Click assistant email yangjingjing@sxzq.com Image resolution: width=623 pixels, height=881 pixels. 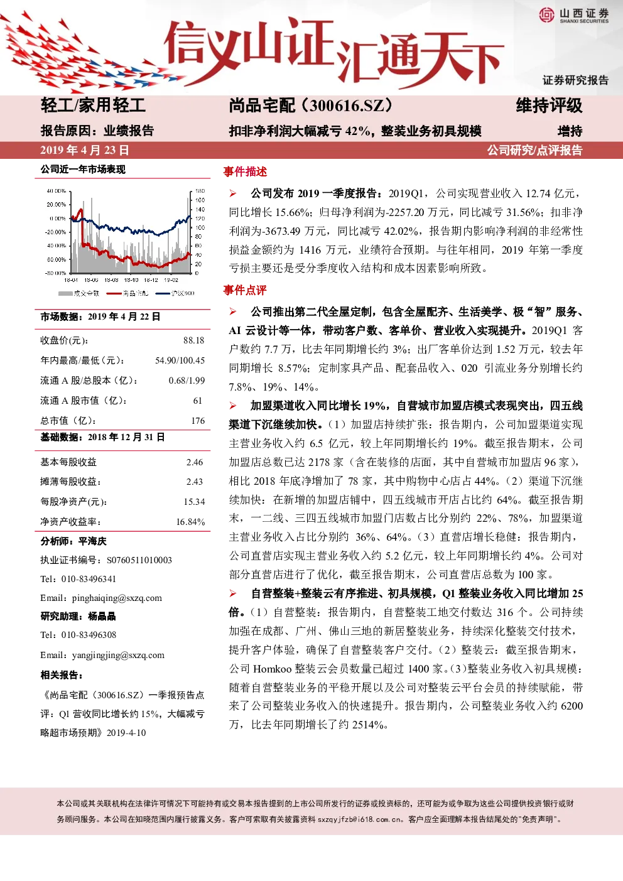(118, 655)
